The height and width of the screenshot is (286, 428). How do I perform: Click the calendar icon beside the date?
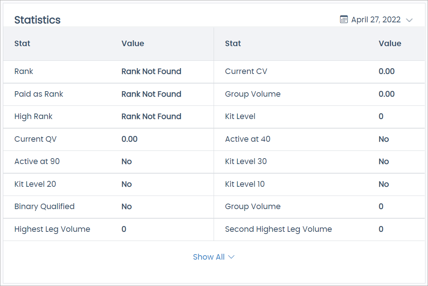tap(343, 19)
